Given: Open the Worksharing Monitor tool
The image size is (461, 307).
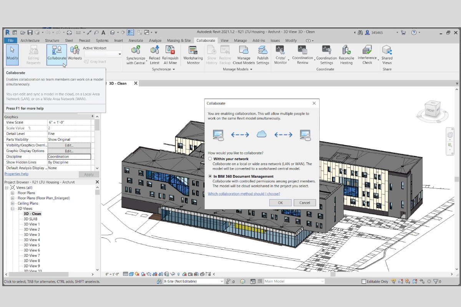Looking at the screenshot, I should tap(193, 50).
